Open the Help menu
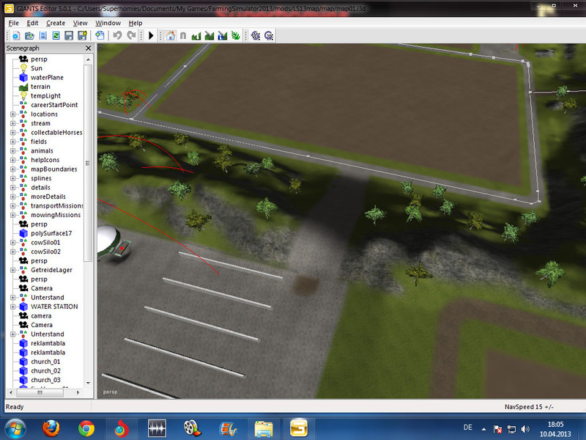The height and width of the screenshot is (440, 586). pyautogui.click(x=136, y=23)
